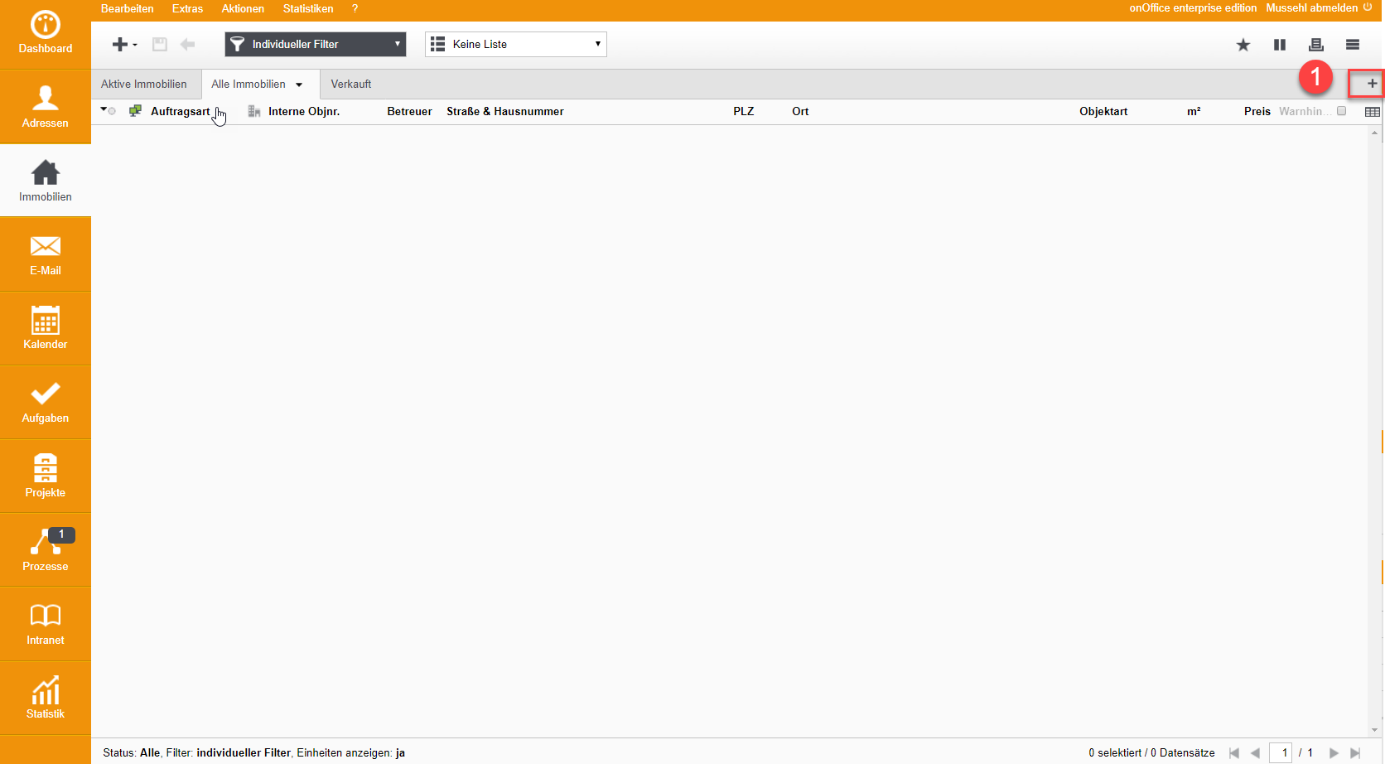This screenshot has height=764, width=1385.
Task: Sort by the Auftragsart column header
Action: point(180,111)
